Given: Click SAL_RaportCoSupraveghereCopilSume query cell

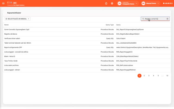Looking at the screenshot, I should coord(130,29).
